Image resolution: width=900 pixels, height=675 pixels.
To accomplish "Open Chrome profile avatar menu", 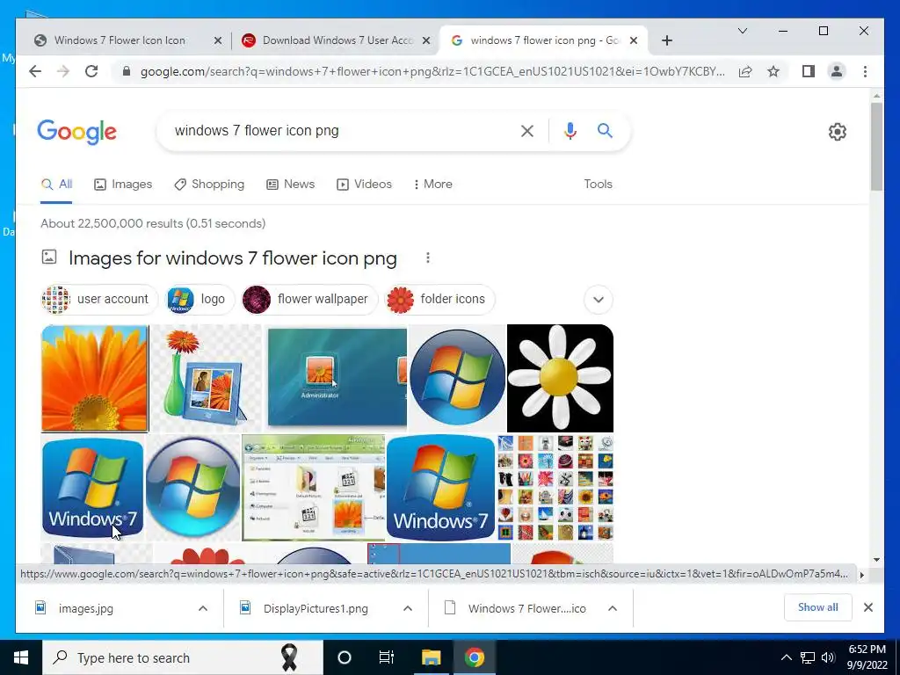I will click(x=837, y=71).
